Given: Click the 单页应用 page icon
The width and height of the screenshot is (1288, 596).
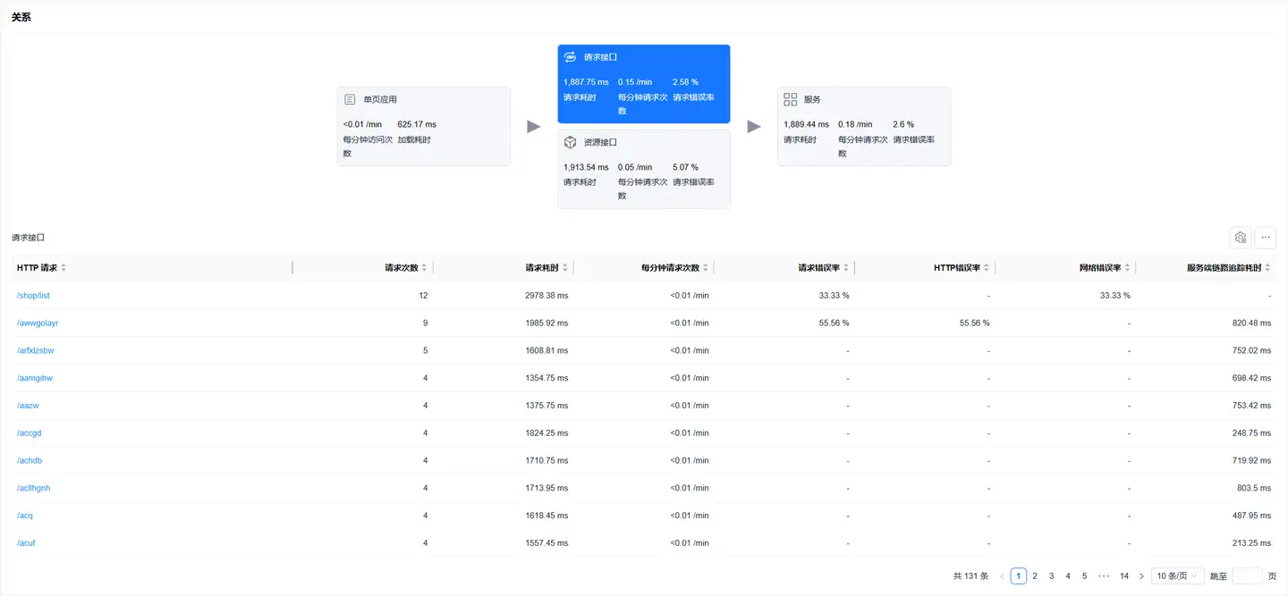Looking at the screenshot, I should (350, 100).
